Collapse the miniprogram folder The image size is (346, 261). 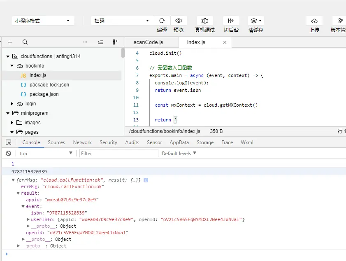[x=8, y=113]
